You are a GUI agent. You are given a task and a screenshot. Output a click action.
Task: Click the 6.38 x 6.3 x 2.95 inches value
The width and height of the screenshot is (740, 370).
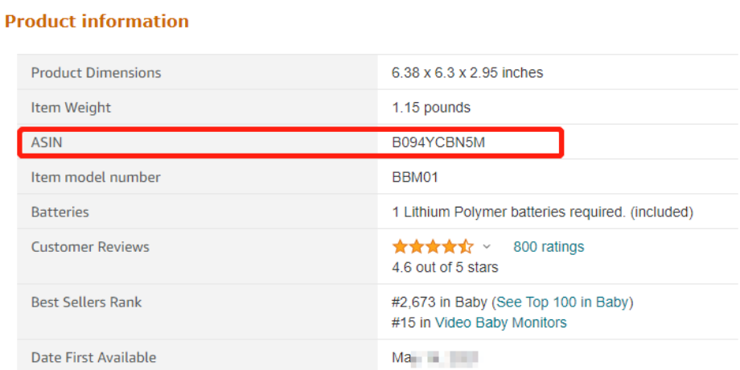point(467,73)
